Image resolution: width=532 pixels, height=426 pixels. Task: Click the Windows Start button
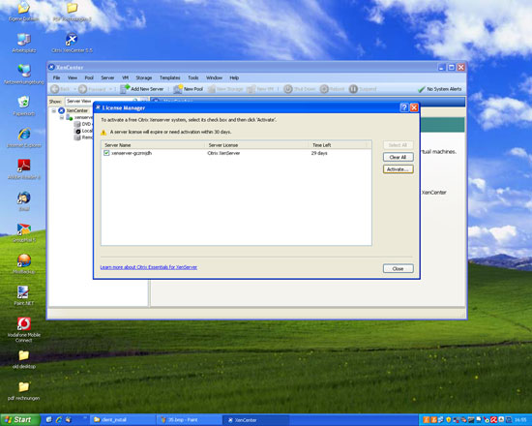pos(20,419)
